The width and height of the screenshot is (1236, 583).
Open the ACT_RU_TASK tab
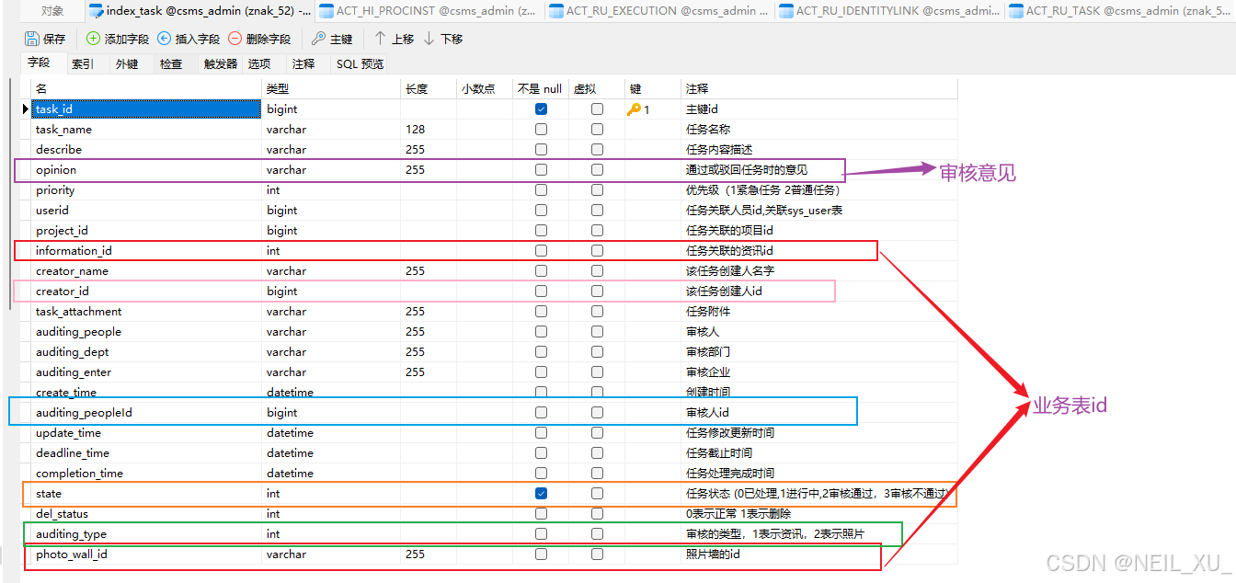pyautogui.click(x=1119, y=11)
